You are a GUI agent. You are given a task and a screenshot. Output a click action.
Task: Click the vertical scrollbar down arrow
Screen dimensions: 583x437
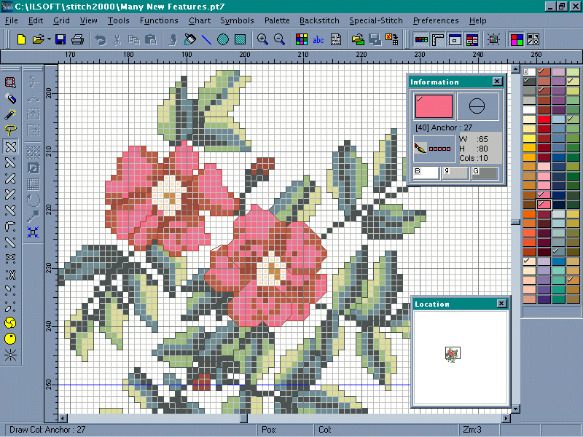[x=515, y=409]
